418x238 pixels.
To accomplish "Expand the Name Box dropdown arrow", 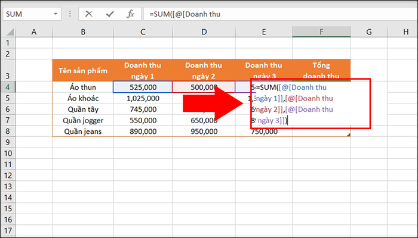I will [x=56, y=14].
